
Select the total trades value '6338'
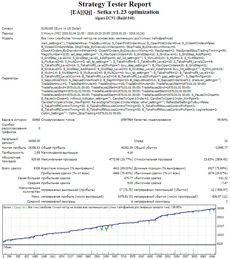point(37,168)
